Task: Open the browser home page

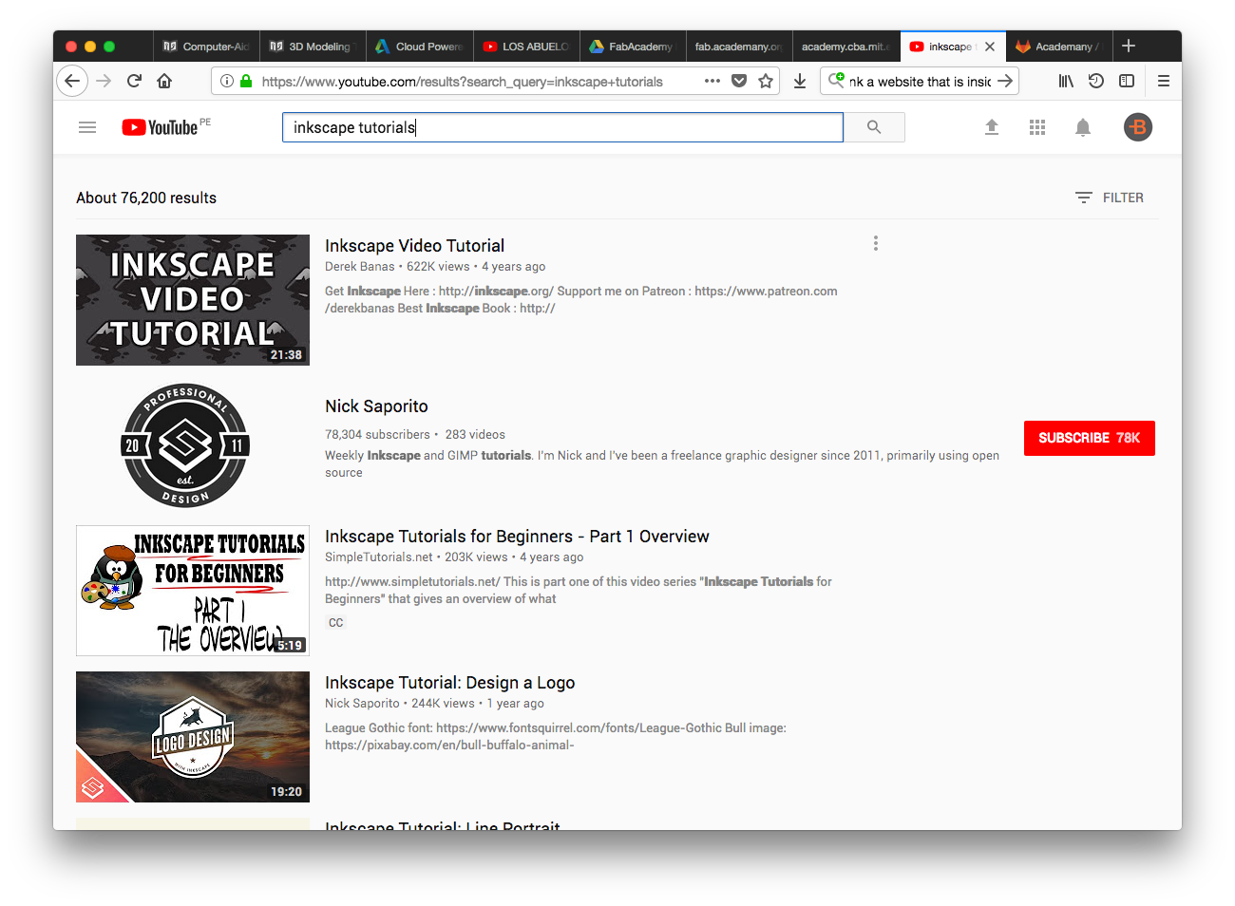Action: click(164, 81)
